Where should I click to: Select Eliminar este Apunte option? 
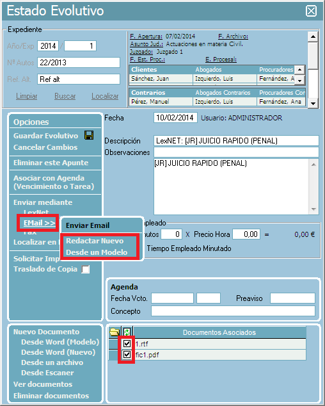click(51, 163)
